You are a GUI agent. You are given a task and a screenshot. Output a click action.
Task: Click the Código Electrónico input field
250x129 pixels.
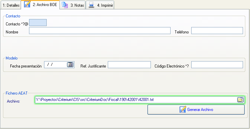point(217,64)
